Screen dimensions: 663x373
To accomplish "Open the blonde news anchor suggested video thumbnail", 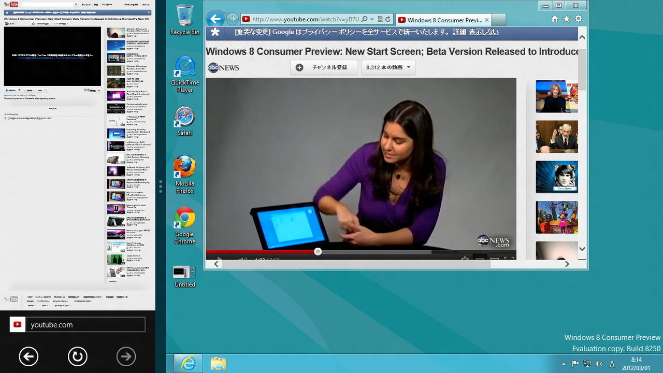I will [x=557, y=96].
